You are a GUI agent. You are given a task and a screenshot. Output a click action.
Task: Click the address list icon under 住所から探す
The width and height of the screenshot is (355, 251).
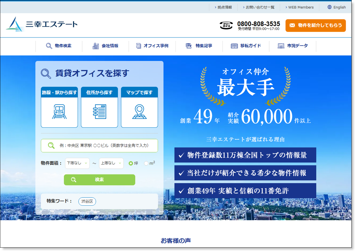point(100,112)
